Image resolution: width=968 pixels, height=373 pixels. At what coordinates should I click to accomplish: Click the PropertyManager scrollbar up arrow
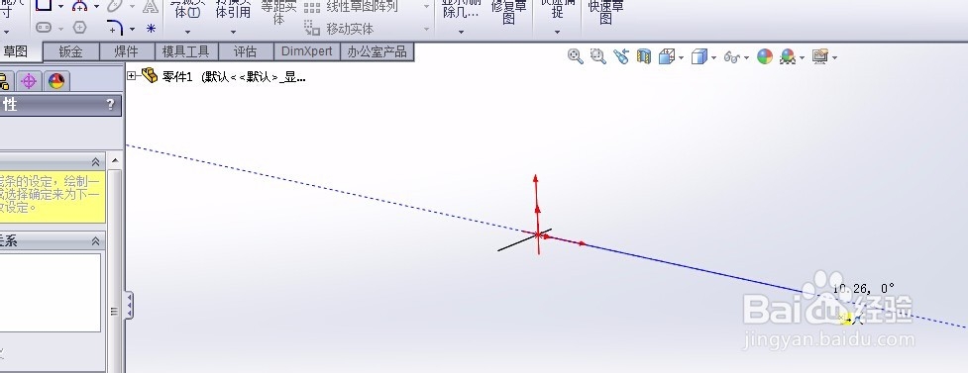coord(115,160)
